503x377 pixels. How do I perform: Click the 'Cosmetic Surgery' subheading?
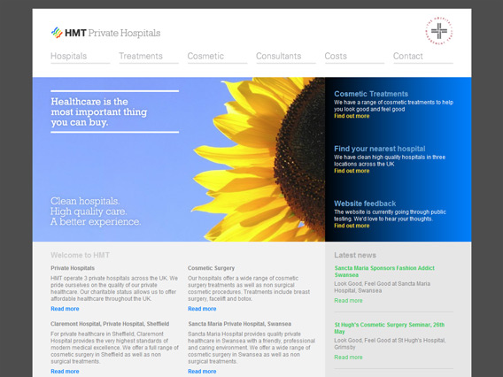(211, 268)
